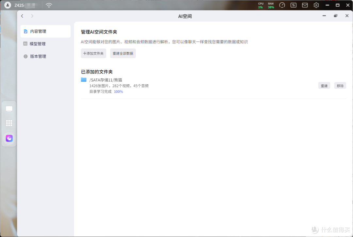Click the /SATA存储11/熊猫 folder path
Image resolution: width=353 pixels, height=237 pixels.
[x=106, y=80]
